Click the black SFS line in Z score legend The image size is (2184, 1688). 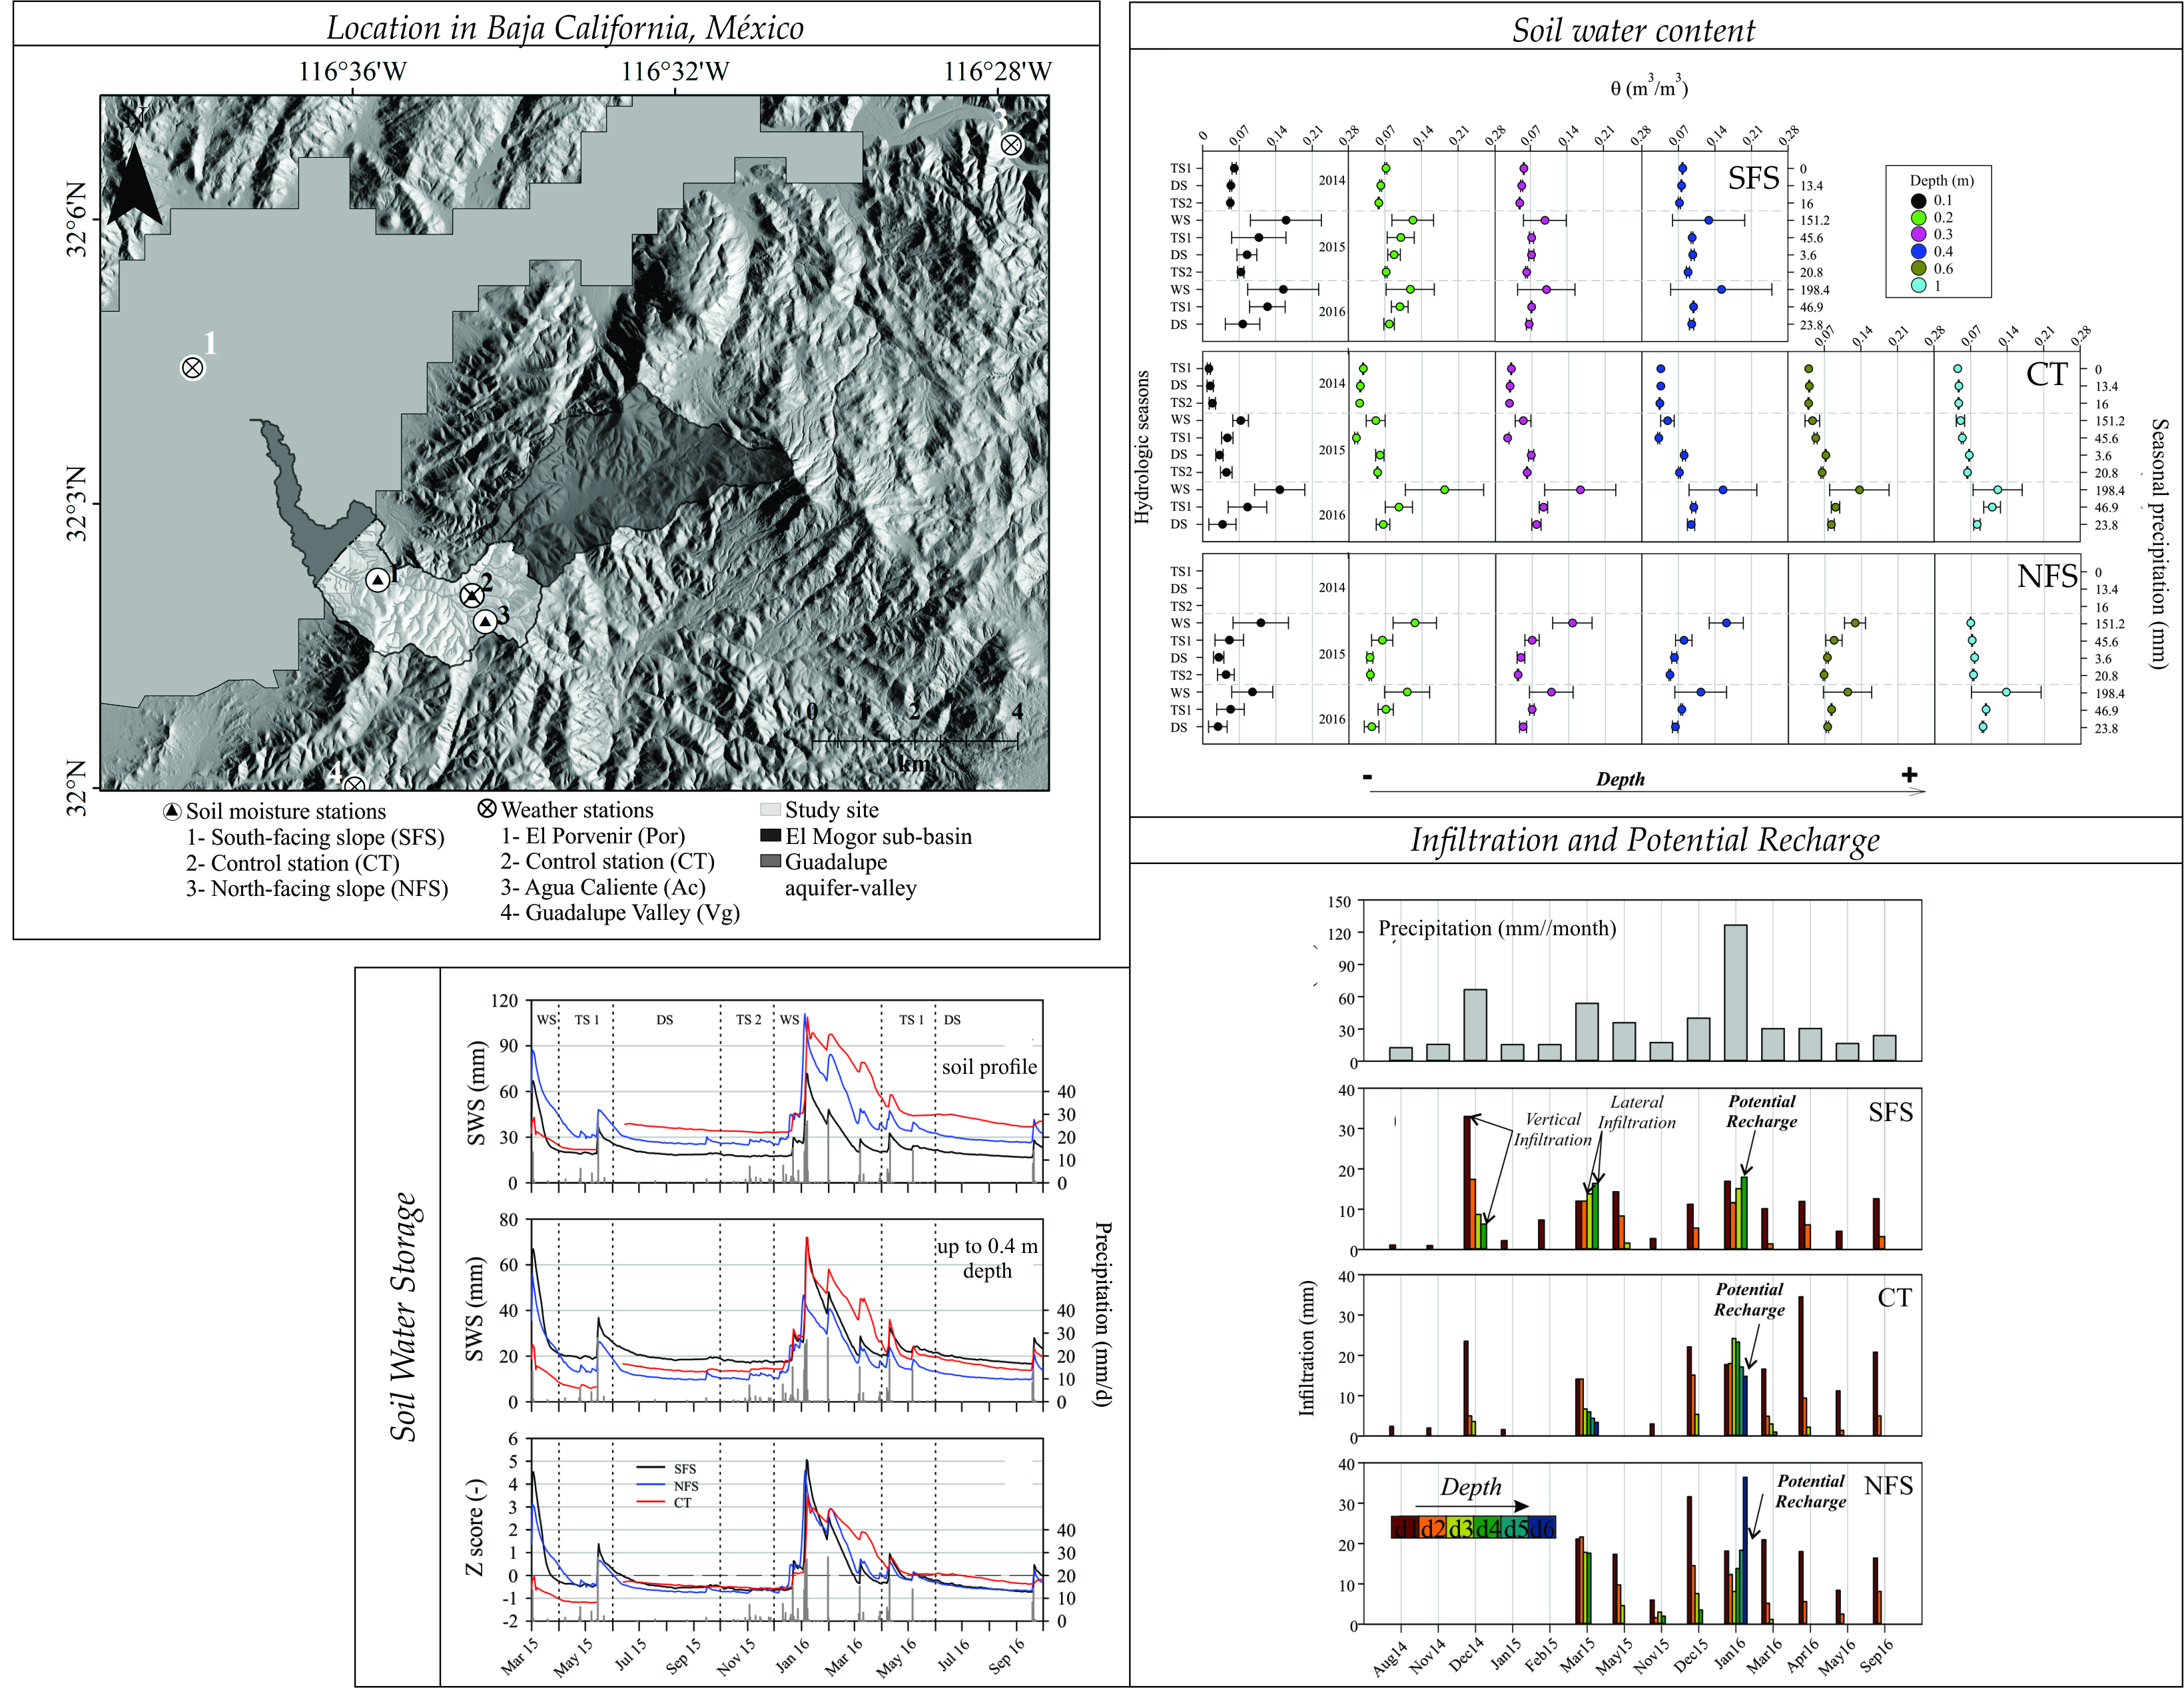pyautogui.click(x=650, y=1468)
